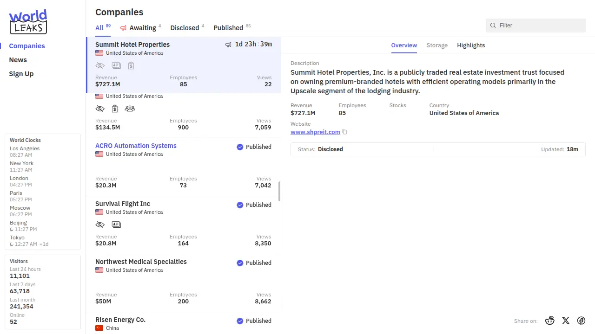
Task: Select the Published companies tab
Action: (x=228, y=28)
